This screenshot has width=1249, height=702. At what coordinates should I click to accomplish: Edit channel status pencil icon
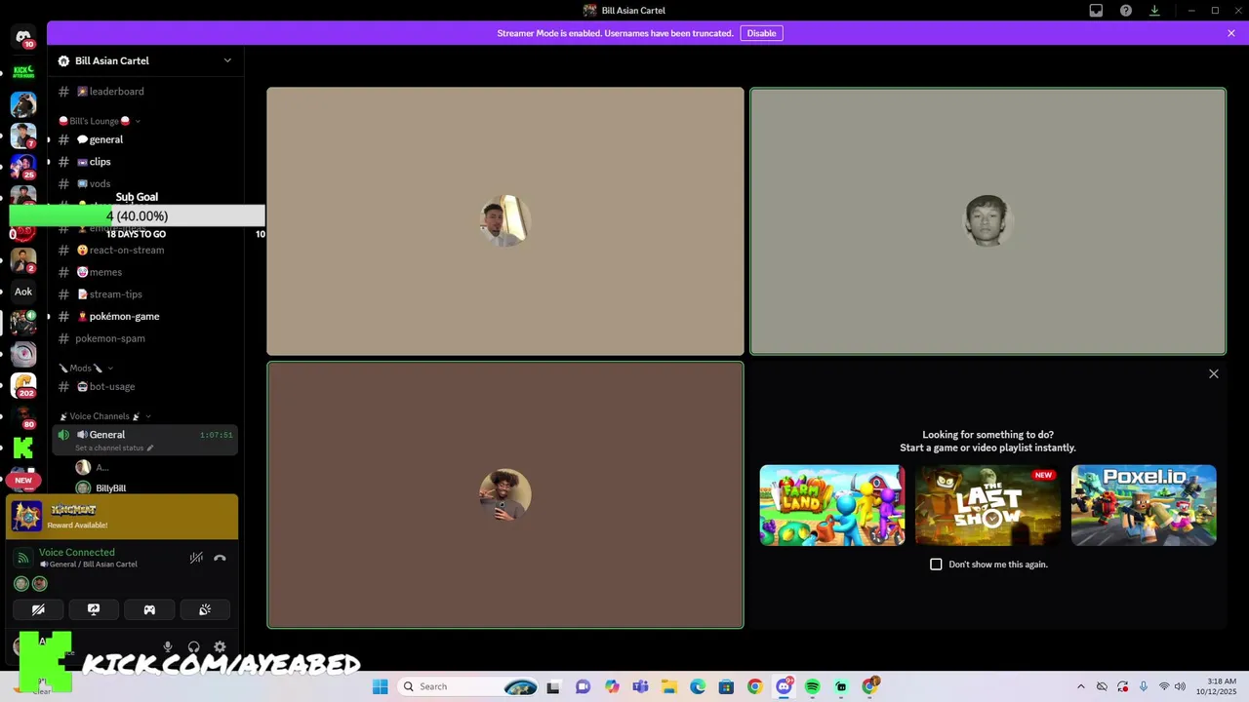[x=150, y=448]
